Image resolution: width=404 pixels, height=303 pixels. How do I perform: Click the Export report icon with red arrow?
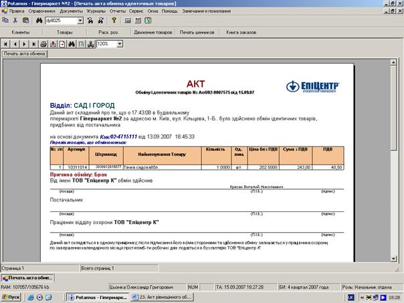[x=53, y=44]
